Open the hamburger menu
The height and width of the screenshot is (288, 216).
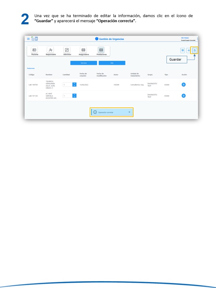coord(28,39)
